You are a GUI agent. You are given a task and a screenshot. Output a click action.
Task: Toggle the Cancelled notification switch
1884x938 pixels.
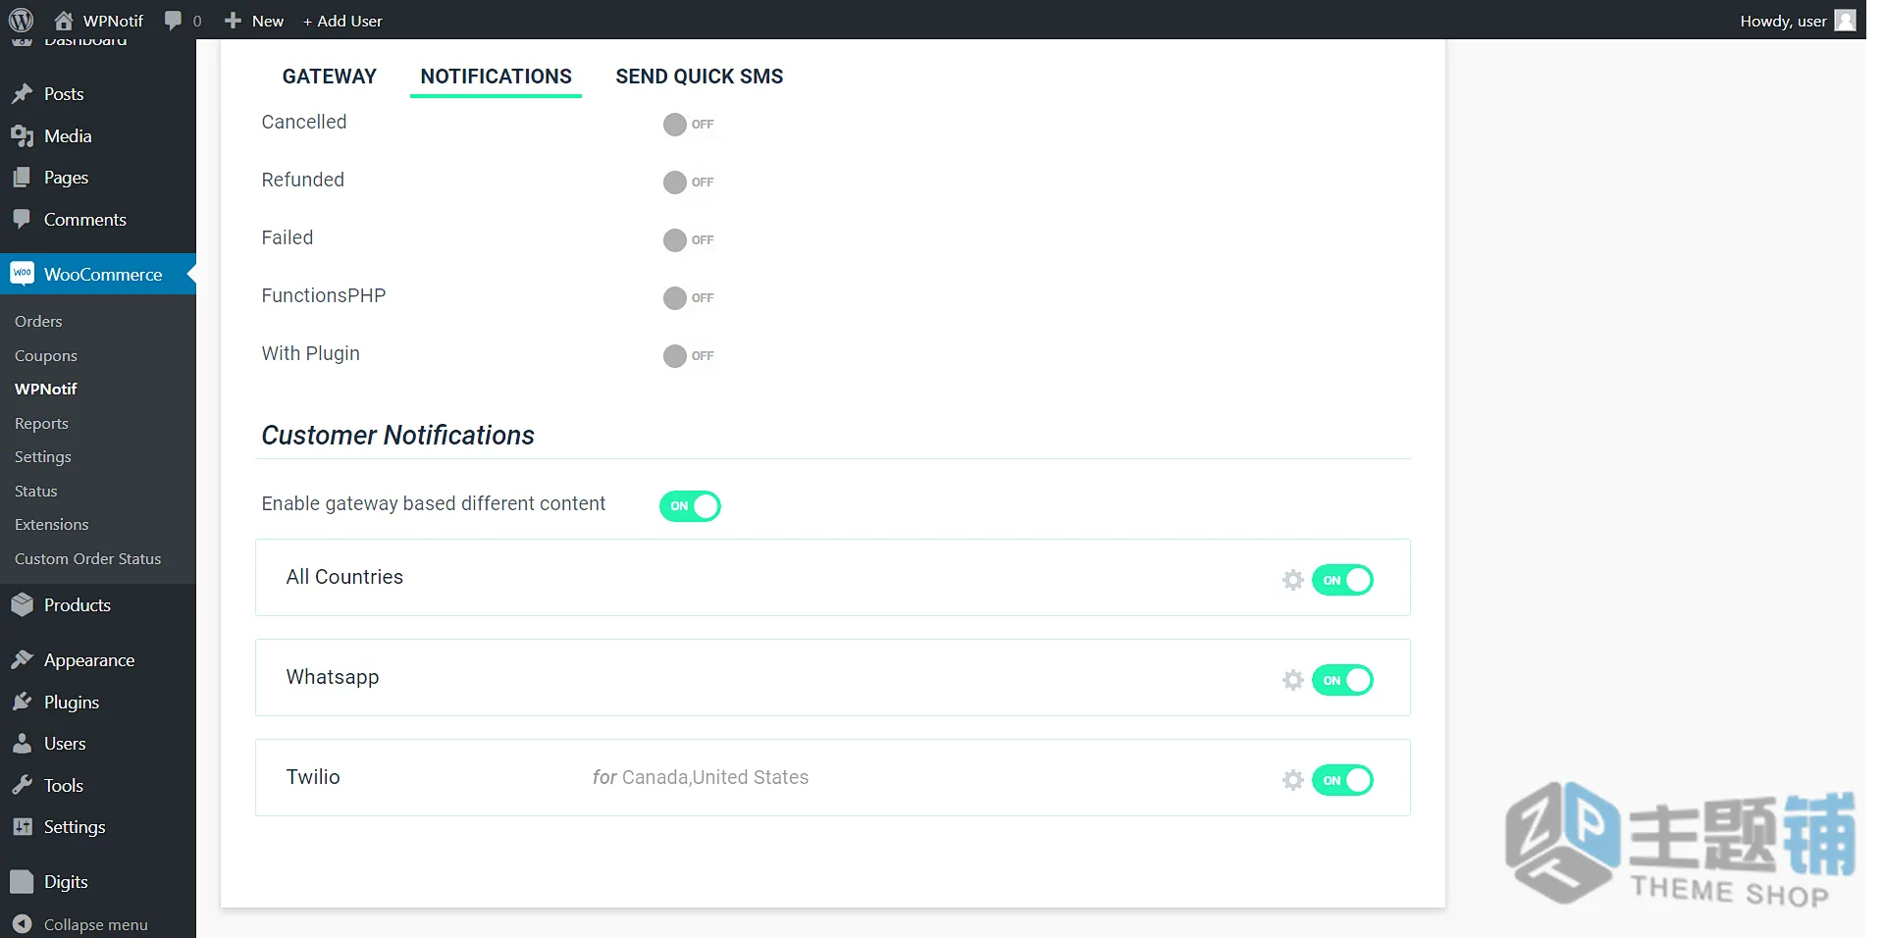(x=689, y=125)
